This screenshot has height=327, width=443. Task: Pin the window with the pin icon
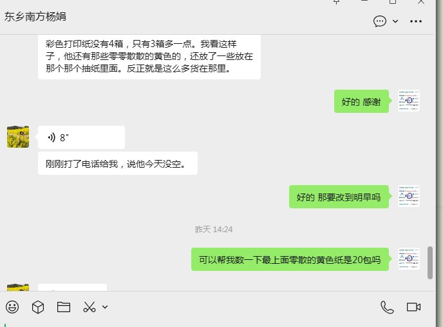336,2
